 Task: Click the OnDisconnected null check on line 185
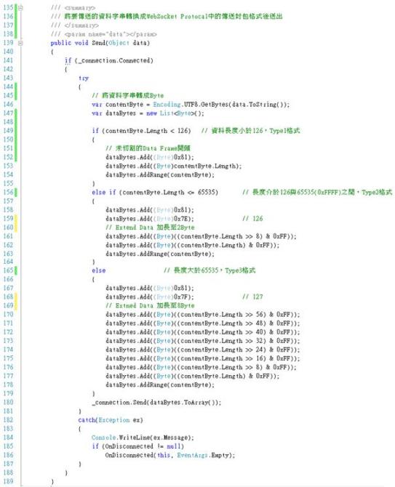coord(143,446)
